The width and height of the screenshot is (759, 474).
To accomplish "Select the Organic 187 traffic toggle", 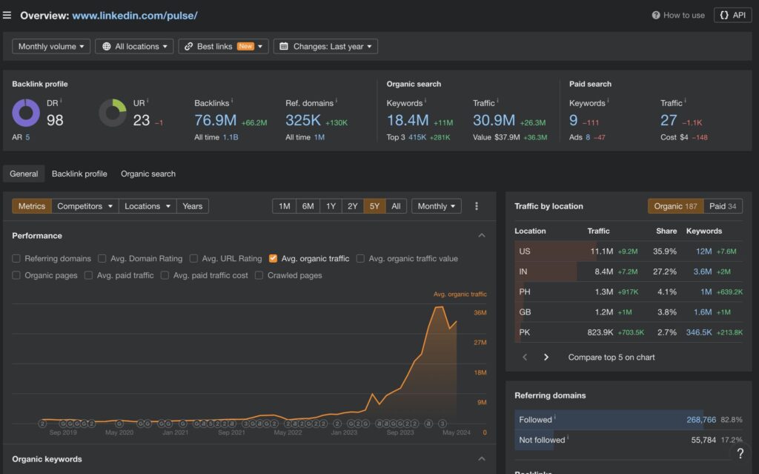I will pyautogui.click(x=675, y=206).
